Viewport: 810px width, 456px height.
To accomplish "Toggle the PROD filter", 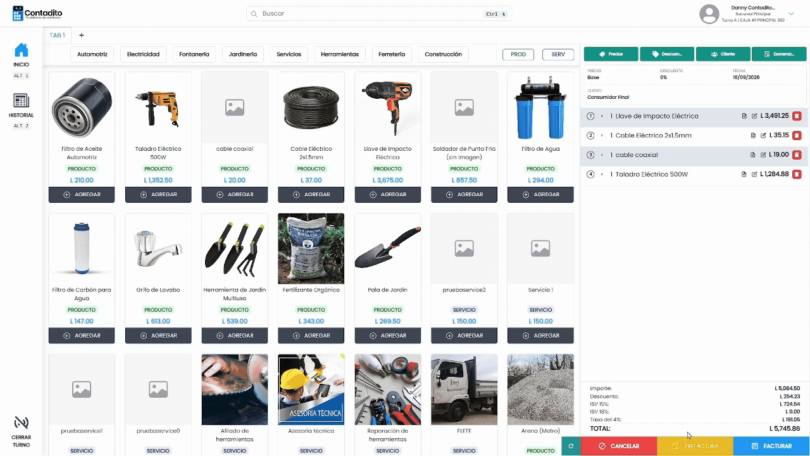I will point(518,54).
